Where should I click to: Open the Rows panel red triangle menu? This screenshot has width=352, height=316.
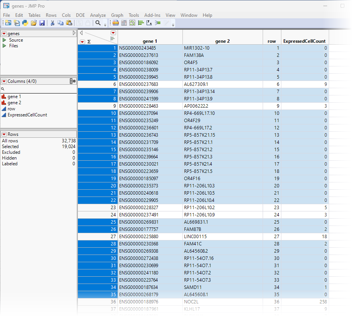5,134
